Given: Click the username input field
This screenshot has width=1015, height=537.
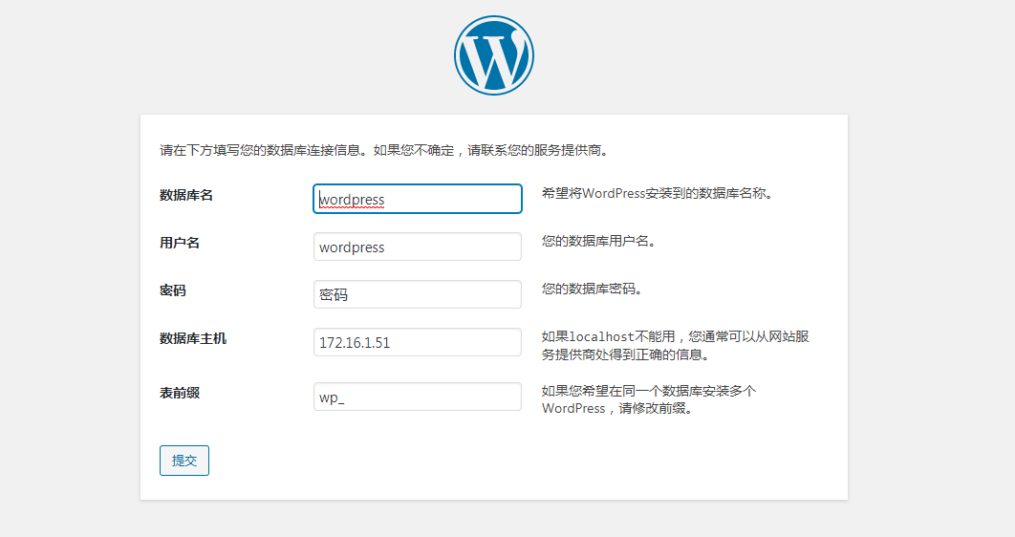Looking at the screenshot, I should [418, 247].
